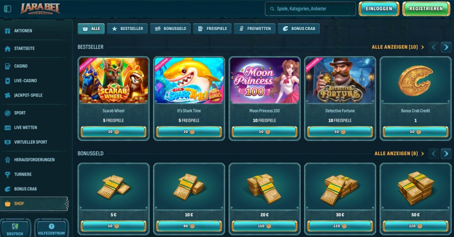Open the Herausforderungen medal icon
Image resolution: width=454 pixels, height=237 pixels.
[8, 160]
